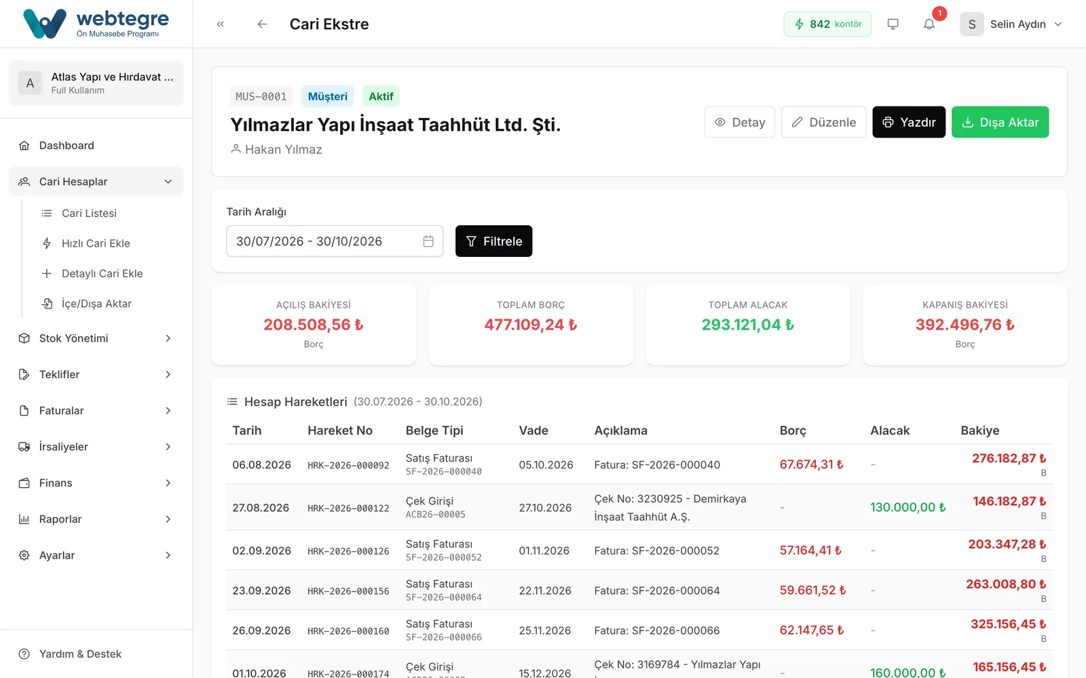Expand the Faturalar menu
Screen dimensions: 1086x678
click(96, 410)
